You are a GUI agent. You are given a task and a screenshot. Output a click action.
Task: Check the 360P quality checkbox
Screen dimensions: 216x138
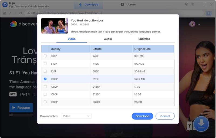pyautogui.click(x=45, y=56)
